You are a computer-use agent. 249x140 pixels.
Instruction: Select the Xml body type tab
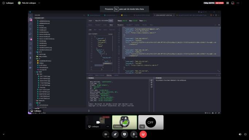95,30
